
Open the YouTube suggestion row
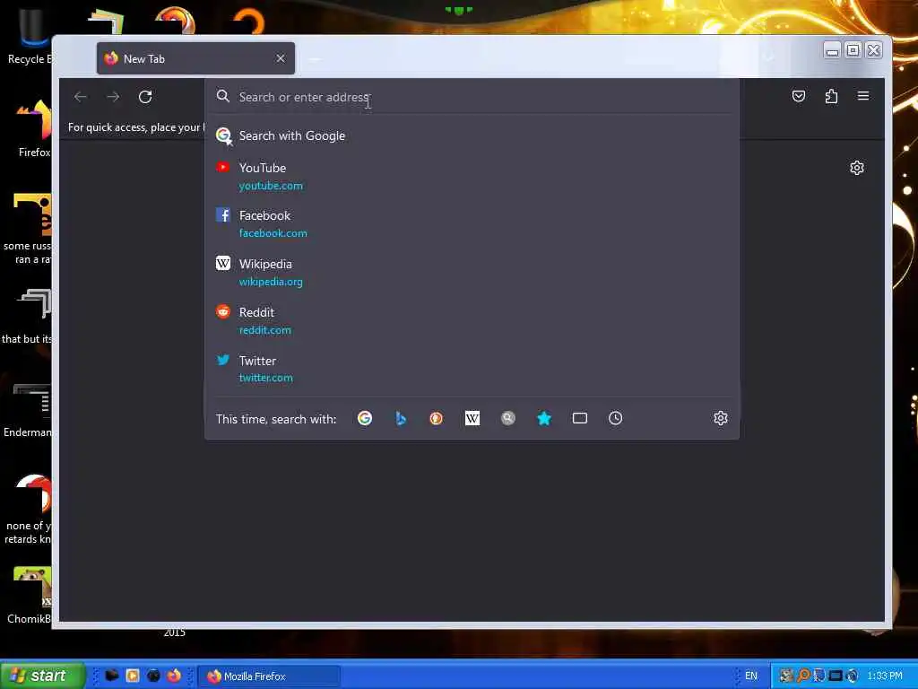pyautogui.click(x=472, y=177)
